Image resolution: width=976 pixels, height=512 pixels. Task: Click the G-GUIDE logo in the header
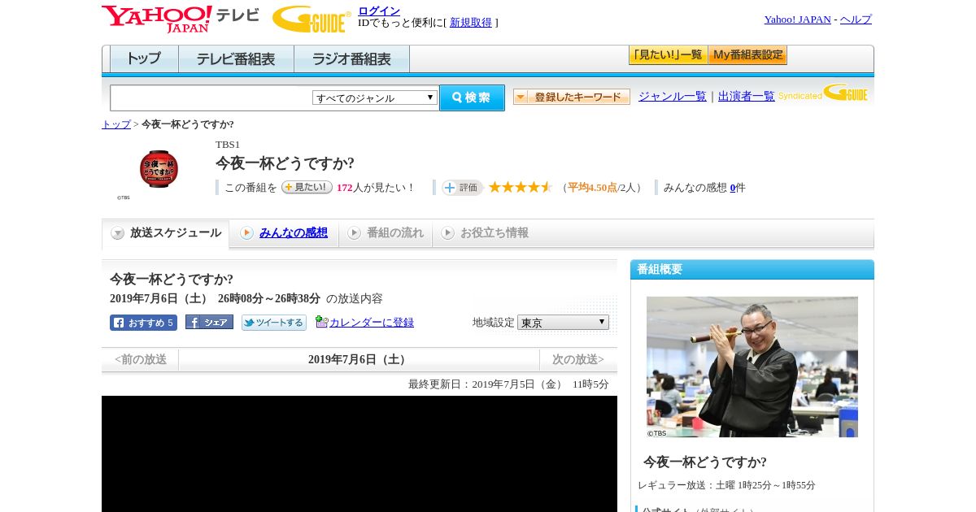(x=312, y=19)
